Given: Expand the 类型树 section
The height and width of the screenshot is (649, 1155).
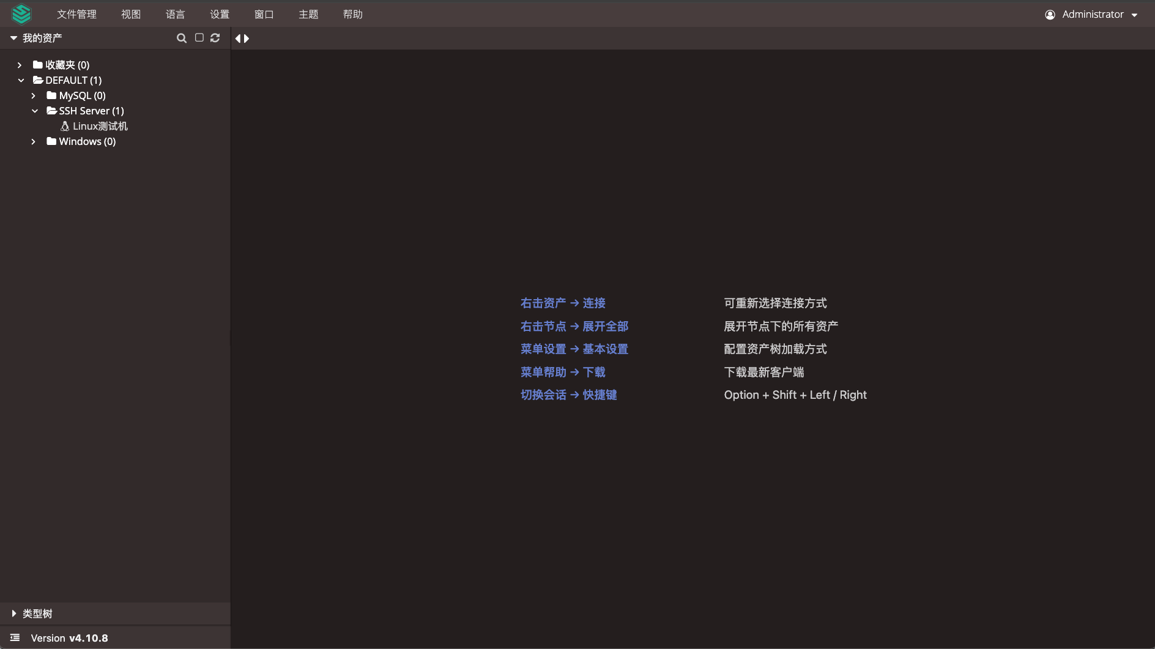Looking at the screenshot, I should point(14,614).
